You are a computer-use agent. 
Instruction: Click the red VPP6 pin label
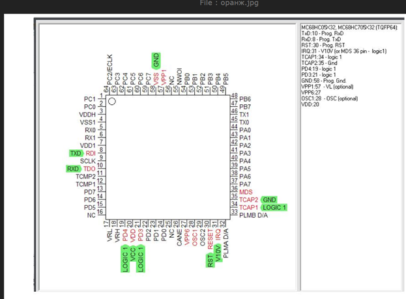coord(187,237)
